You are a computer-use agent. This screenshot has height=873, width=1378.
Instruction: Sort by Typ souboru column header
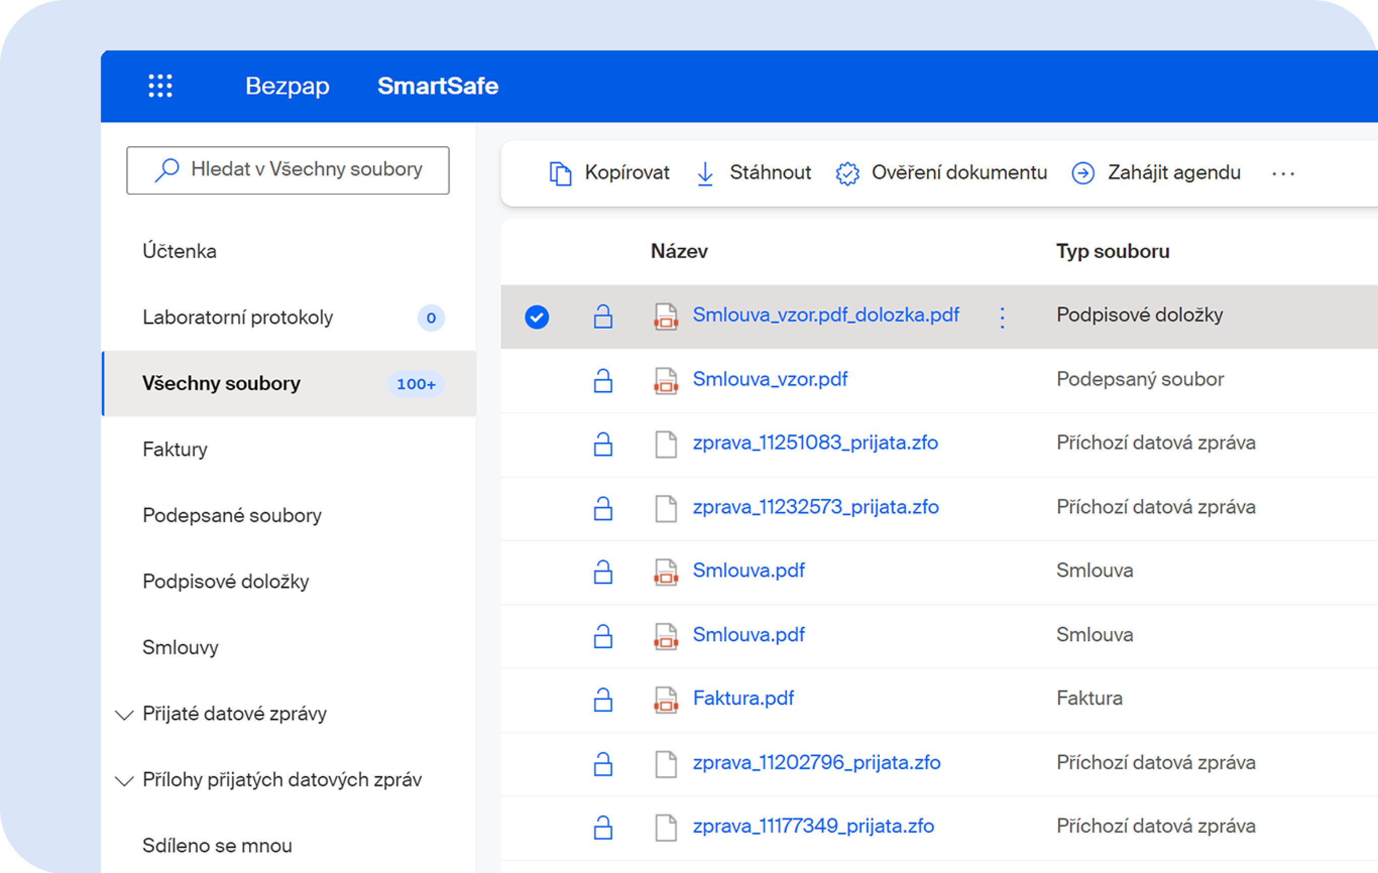[x=1113, y=252]
